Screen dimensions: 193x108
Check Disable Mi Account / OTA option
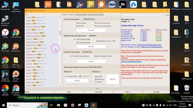coord(94,41)
